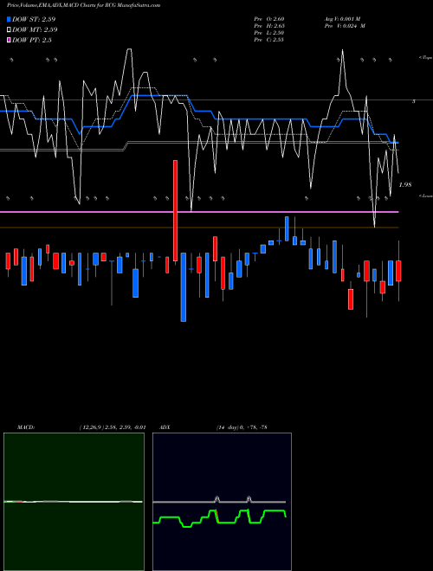Screen dimensions: 433x571
Task: Click the 'Pre L: 2.50' value
Action: [x=269, y=33]
